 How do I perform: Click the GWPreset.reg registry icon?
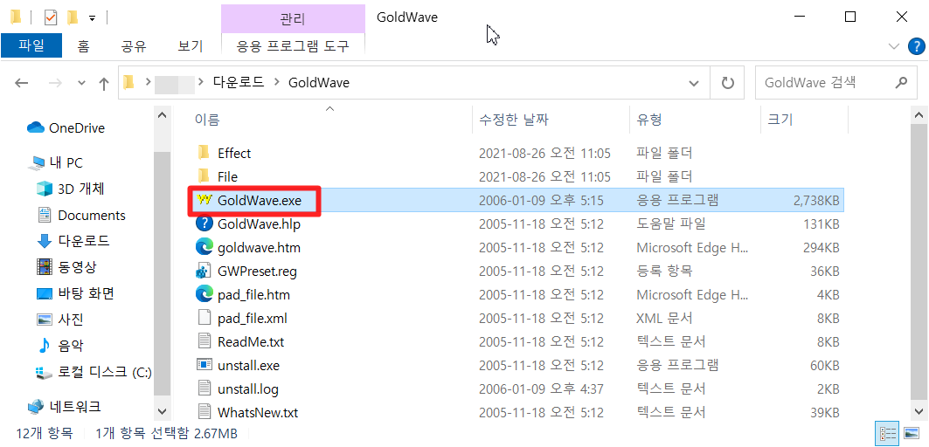(x=205, y=272)
